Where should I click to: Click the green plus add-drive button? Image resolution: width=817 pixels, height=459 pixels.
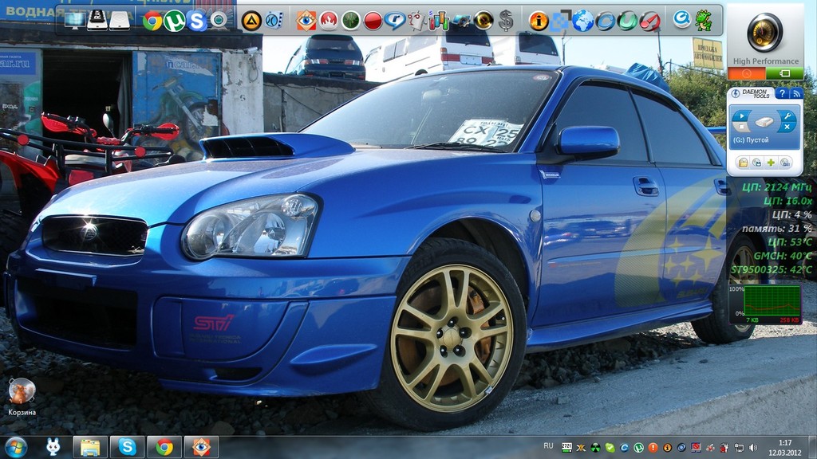pyautogui.click(x=771, y=163)
